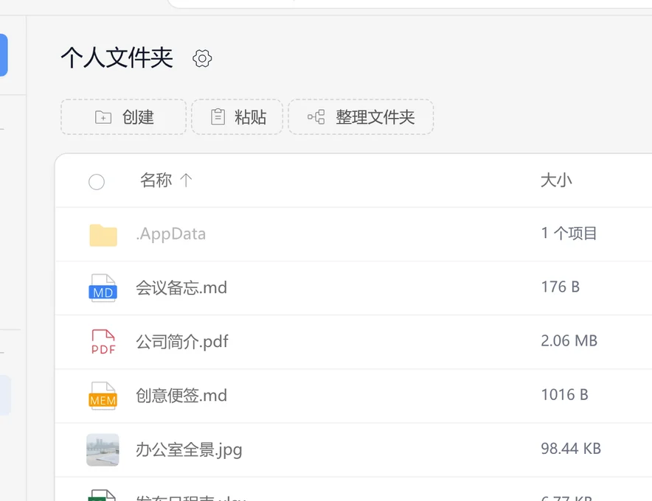Click the 创建 button
The height and width of the screenshot is (501, 652).
pos(123,116)
